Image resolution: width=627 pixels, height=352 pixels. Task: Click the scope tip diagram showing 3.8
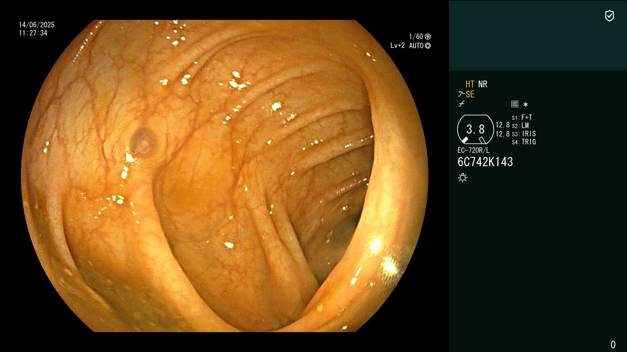[x=475, y=129]
